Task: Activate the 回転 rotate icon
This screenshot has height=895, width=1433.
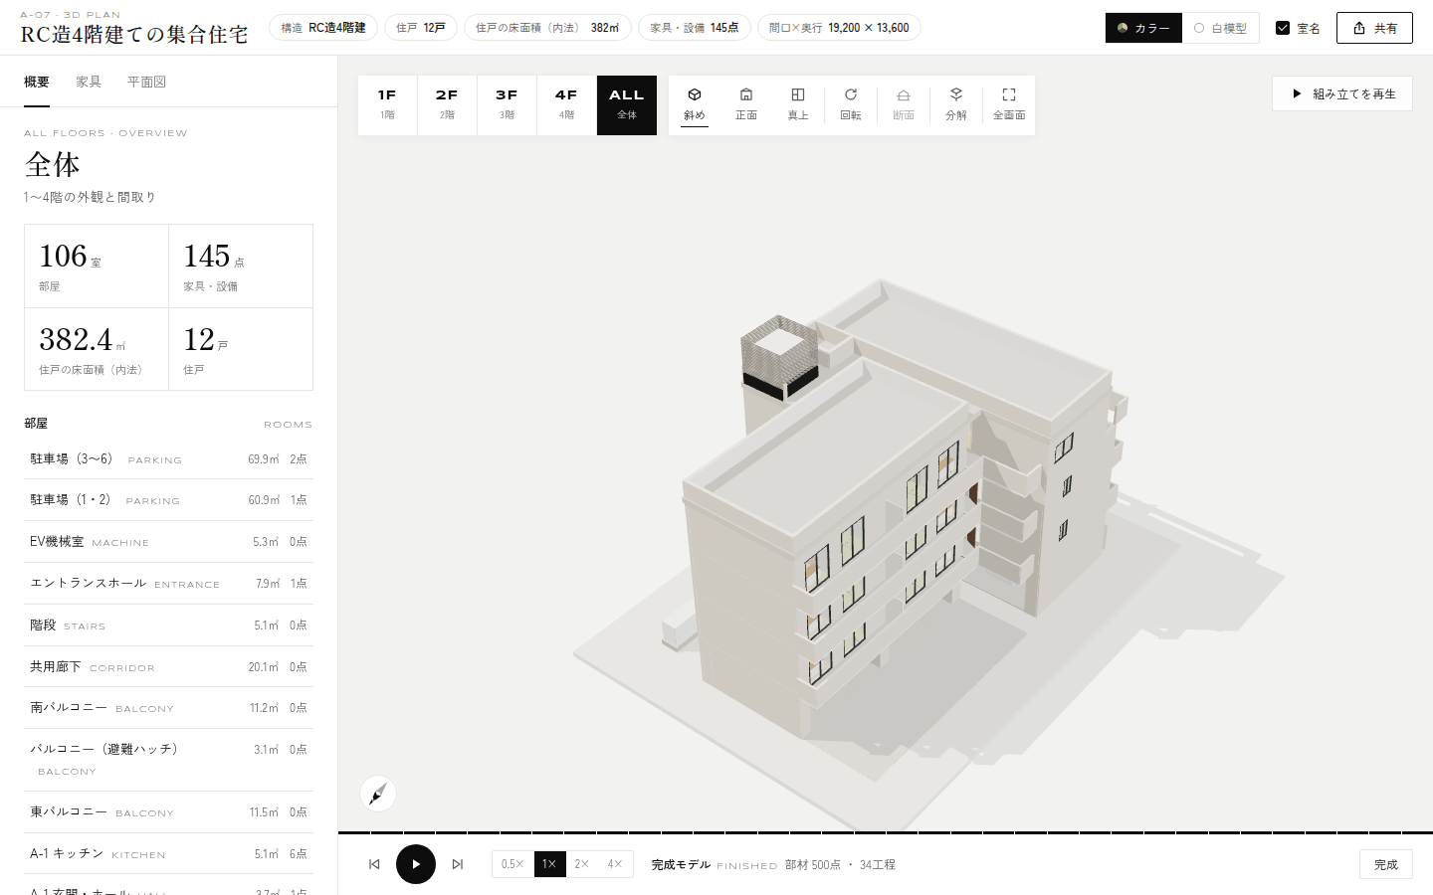Action: [851, 104]
